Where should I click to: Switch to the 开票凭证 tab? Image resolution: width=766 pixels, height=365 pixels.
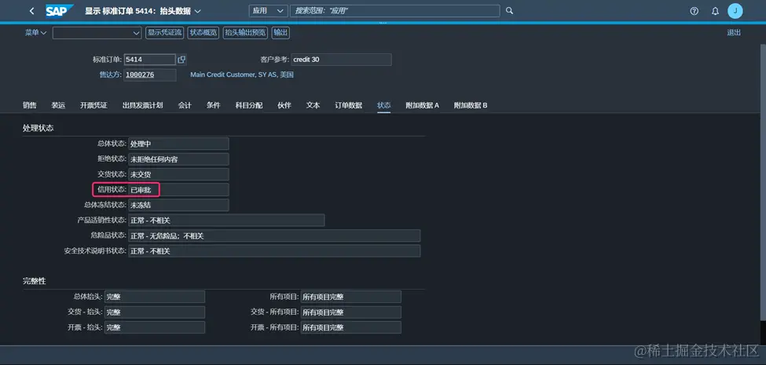coord(93,105)
